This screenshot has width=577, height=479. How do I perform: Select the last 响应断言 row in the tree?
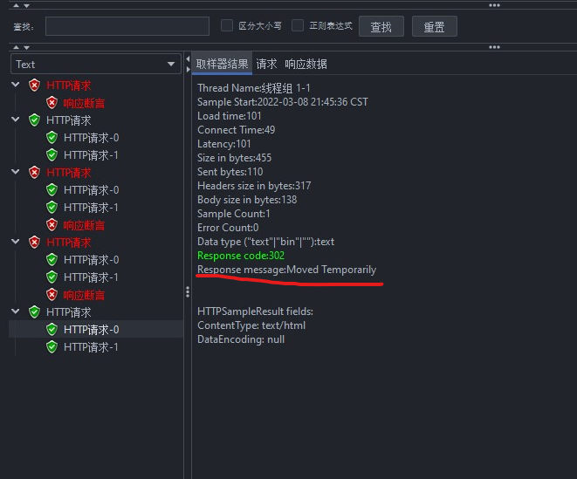pos(84,295)
